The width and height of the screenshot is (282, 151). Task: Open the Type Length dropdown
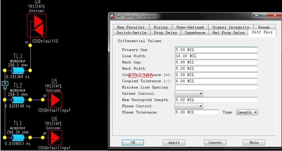[x=247, y=112]
